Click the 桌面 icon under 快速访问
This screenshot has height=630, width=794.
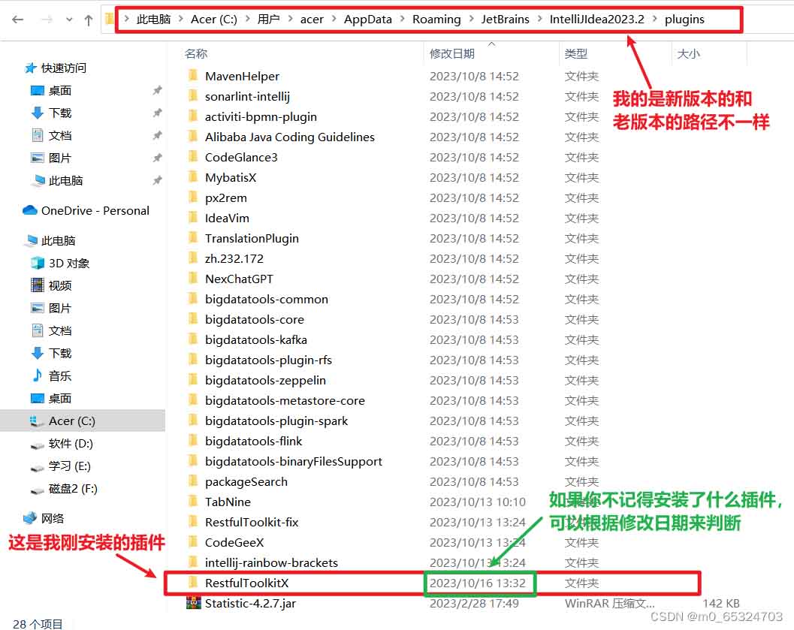pos(38,91)
